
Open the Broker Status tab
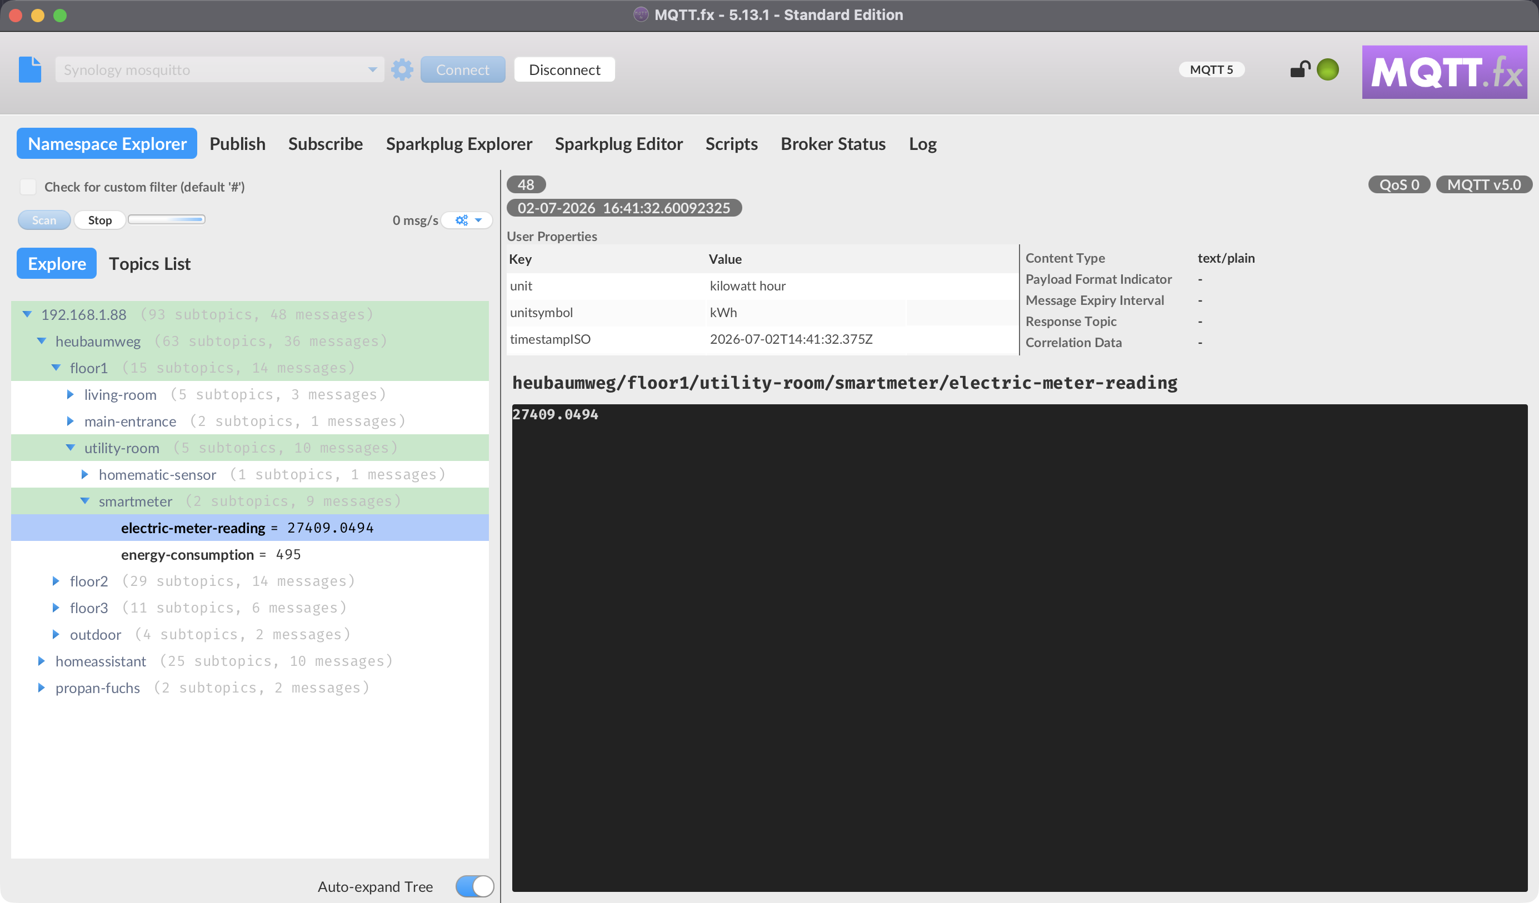pos(833,143)
